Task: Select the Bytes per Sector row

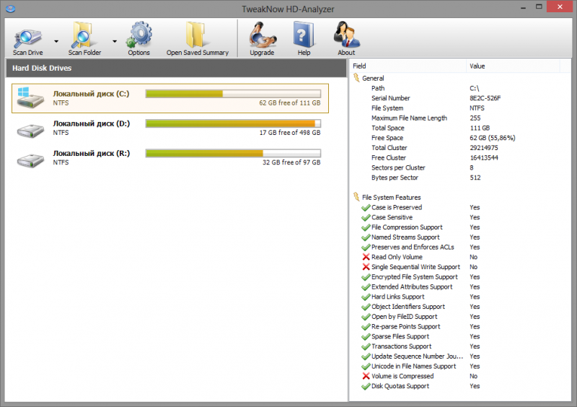Action: click(460, 178)
